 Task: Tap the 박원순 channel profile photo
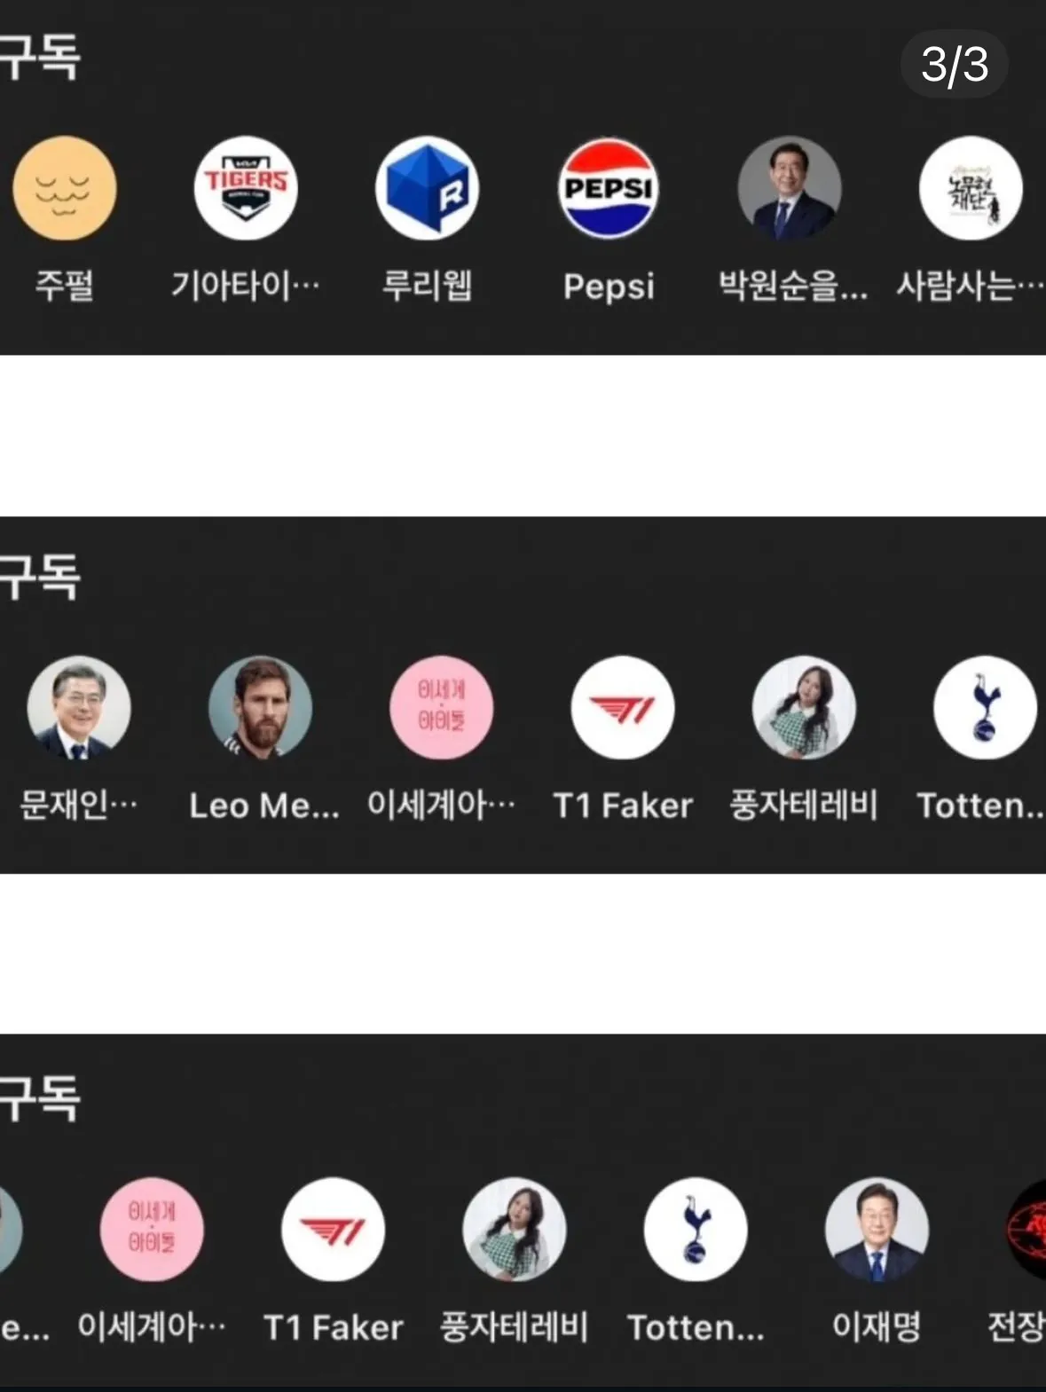pyautogui.click(x=790, y=188)
